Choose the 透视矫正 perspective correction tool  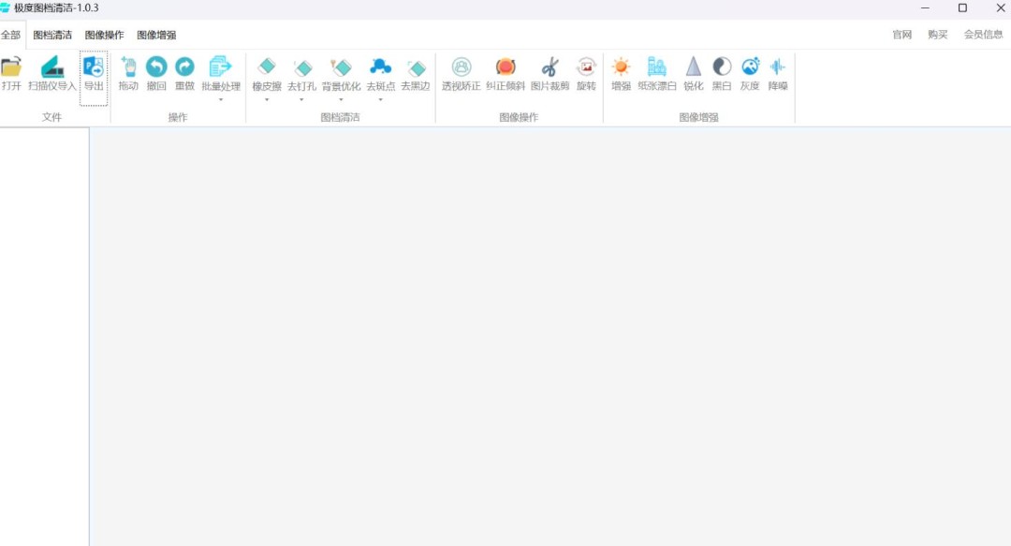tap(461, 67)
